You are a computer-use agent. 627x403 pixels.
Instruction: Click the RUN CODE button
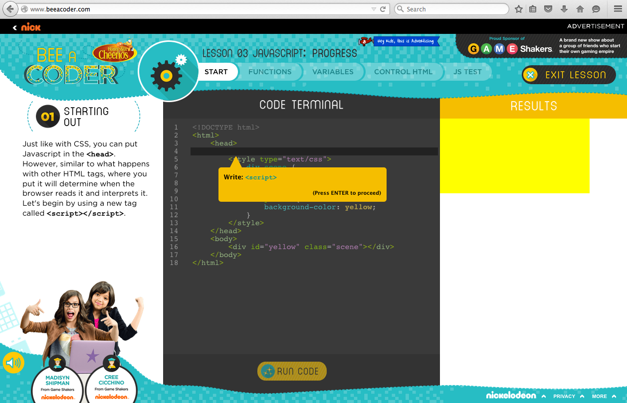292,371
